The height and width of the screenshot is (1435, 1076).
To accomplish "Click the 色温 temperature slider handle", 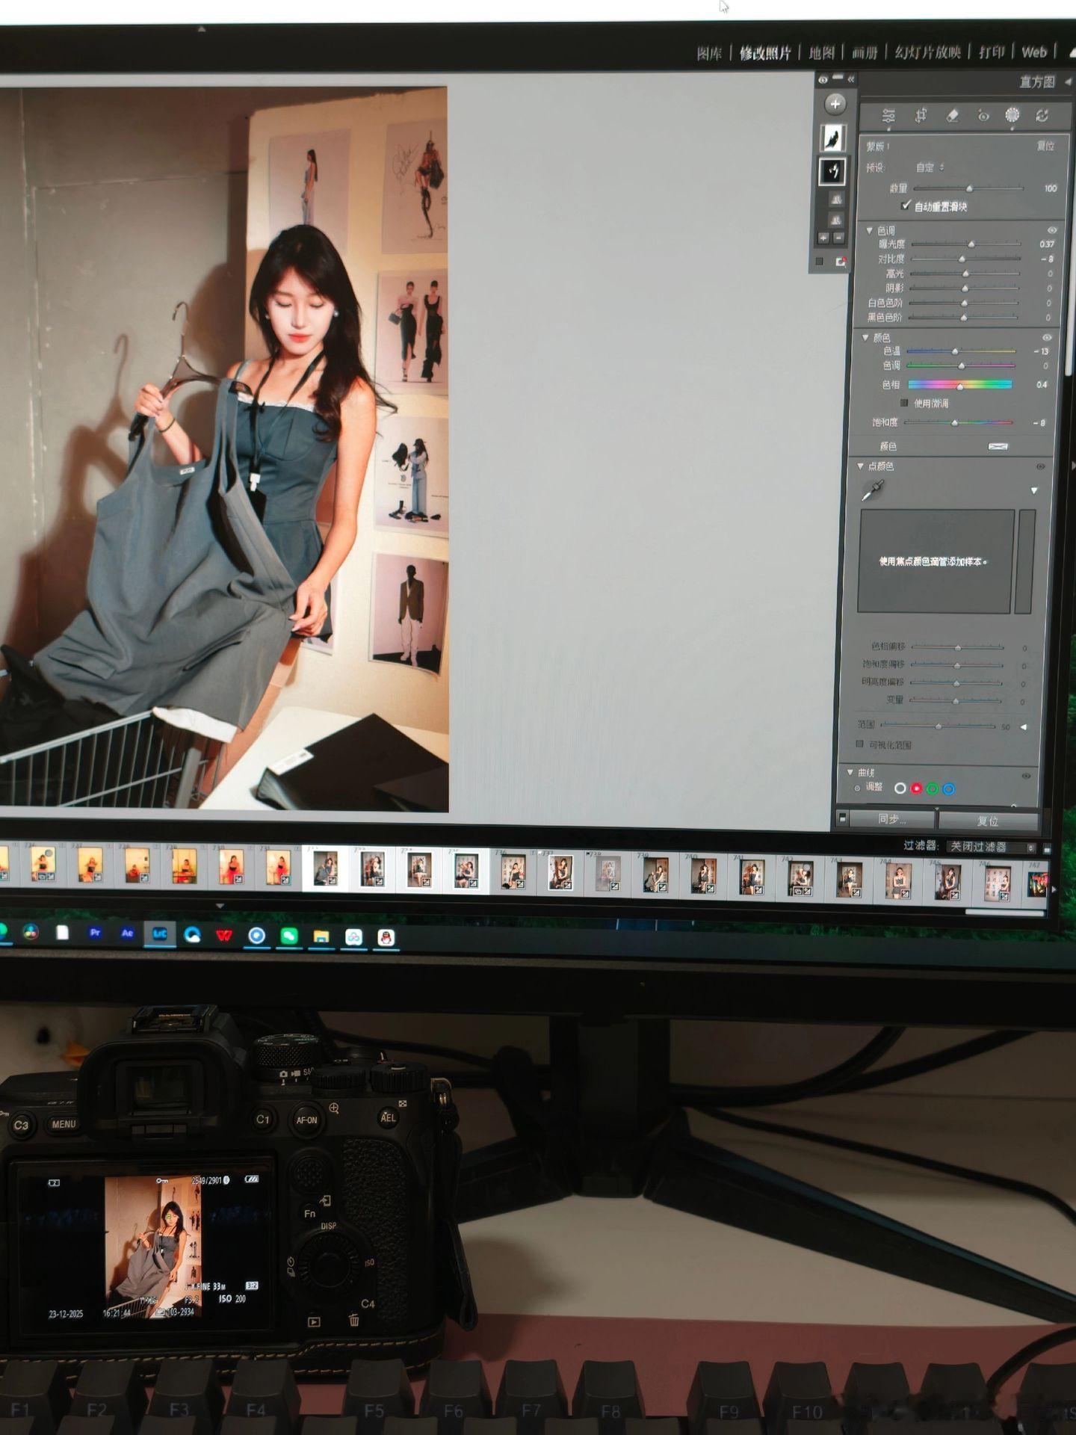I will point(955,351).
